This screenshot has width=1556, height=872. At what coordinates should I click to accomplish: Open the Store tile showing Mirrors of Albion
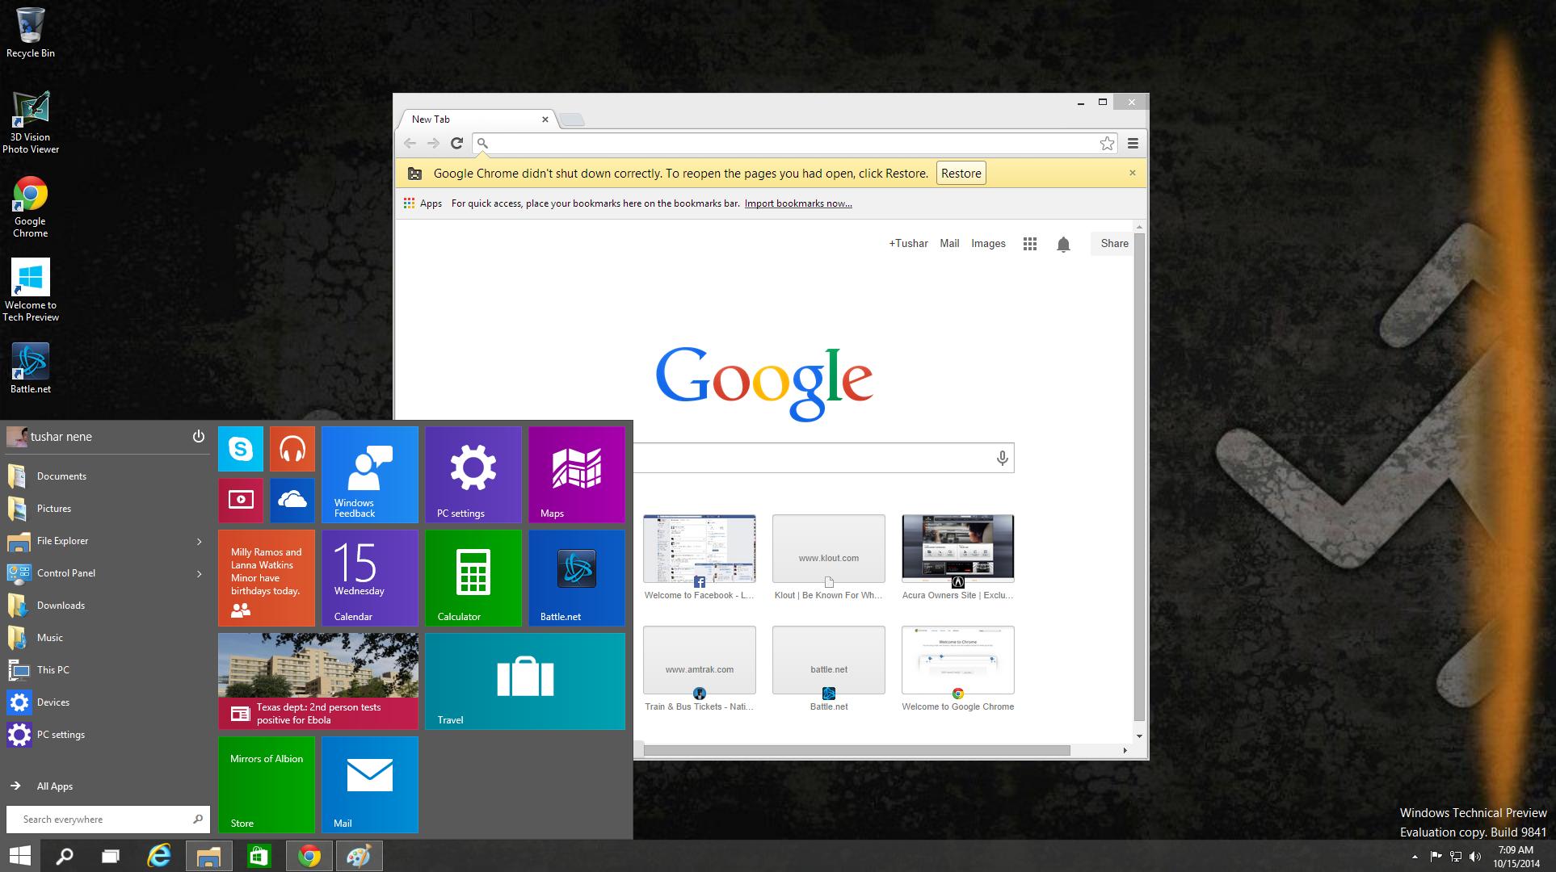point(267,785)
